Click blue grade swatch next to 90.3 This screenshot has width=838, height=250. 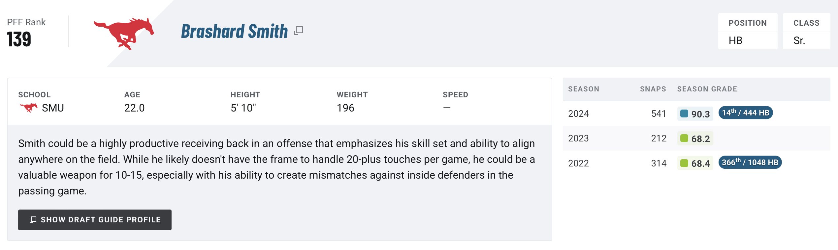point(684,113)
